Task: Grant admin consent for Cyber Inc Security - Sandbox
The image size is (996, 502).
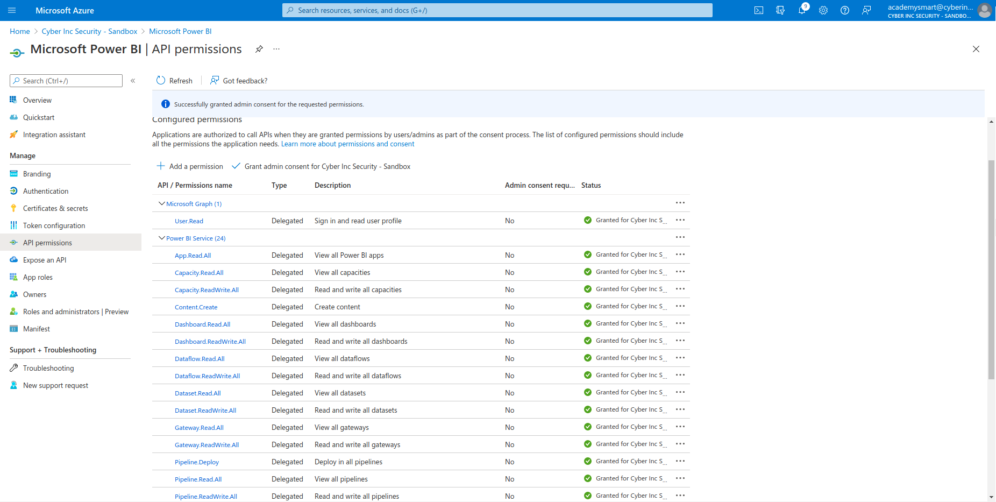Action: (321, 166)
